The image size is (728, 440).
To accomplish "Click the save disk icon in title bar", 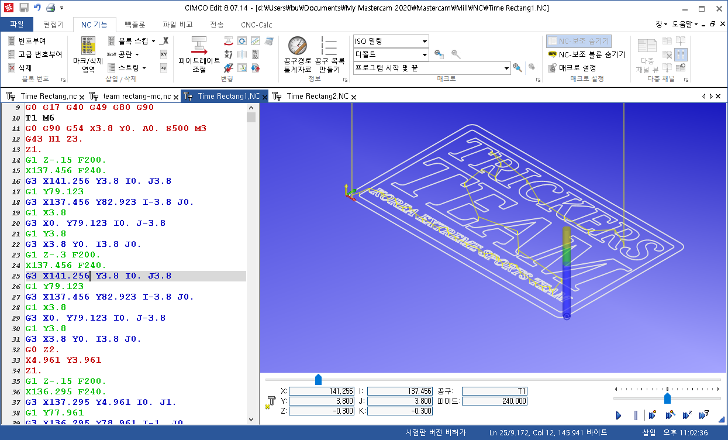I will click(x=24, y=8).
